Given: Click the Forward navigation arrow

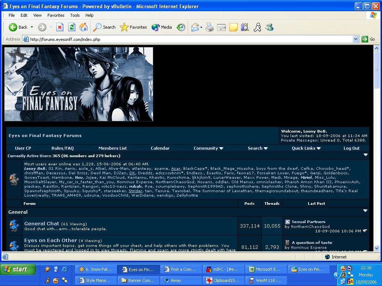Looking at the screenshot, I should 42,27.
